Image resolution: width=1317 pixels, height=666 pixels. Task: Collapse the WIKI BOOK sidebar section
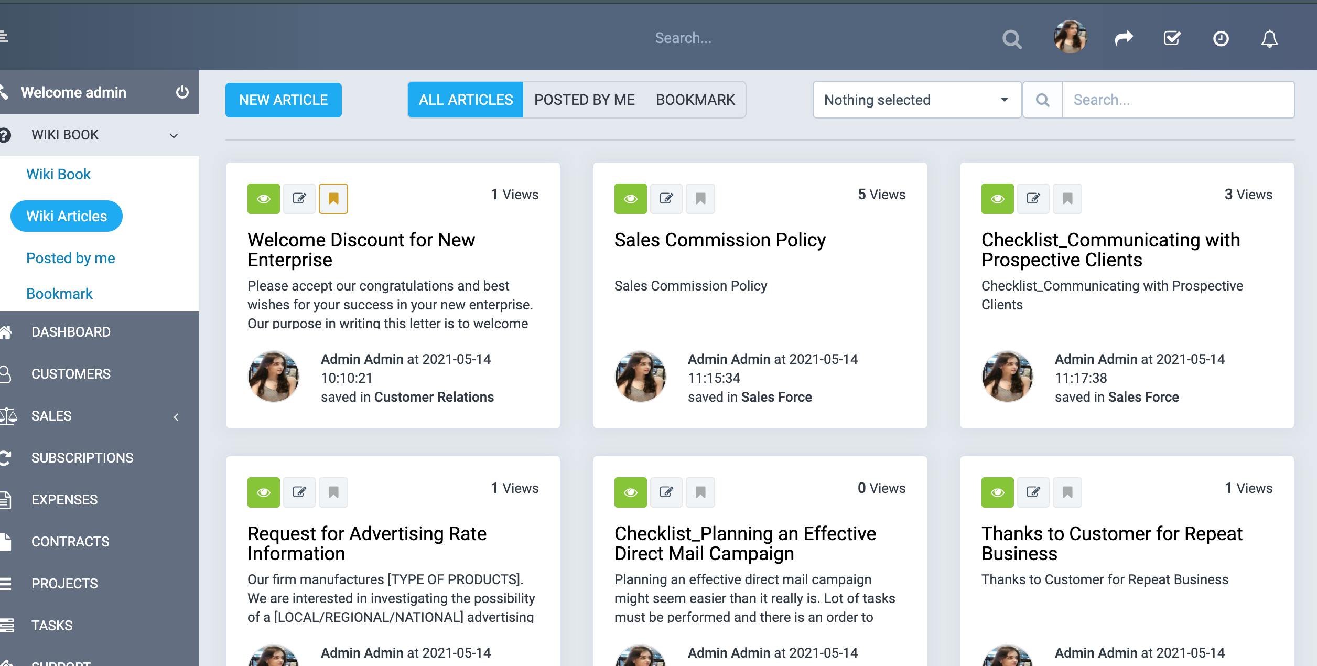(x=174, y=135)
